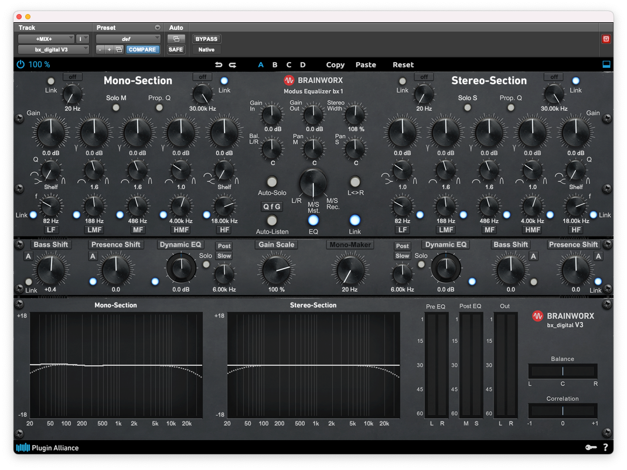
Task: Click Copy in the toolbar
Action: coord(335,65)
